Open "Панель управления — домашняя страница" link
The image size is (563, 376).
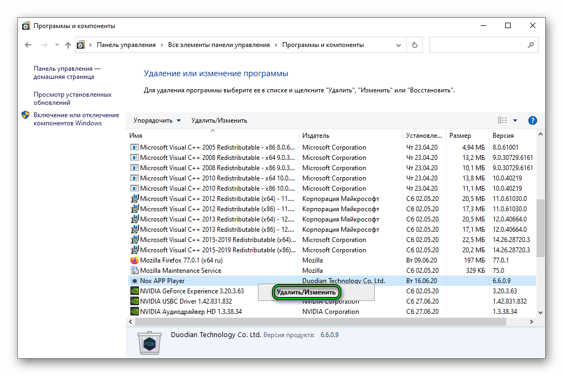coord(67,72)
